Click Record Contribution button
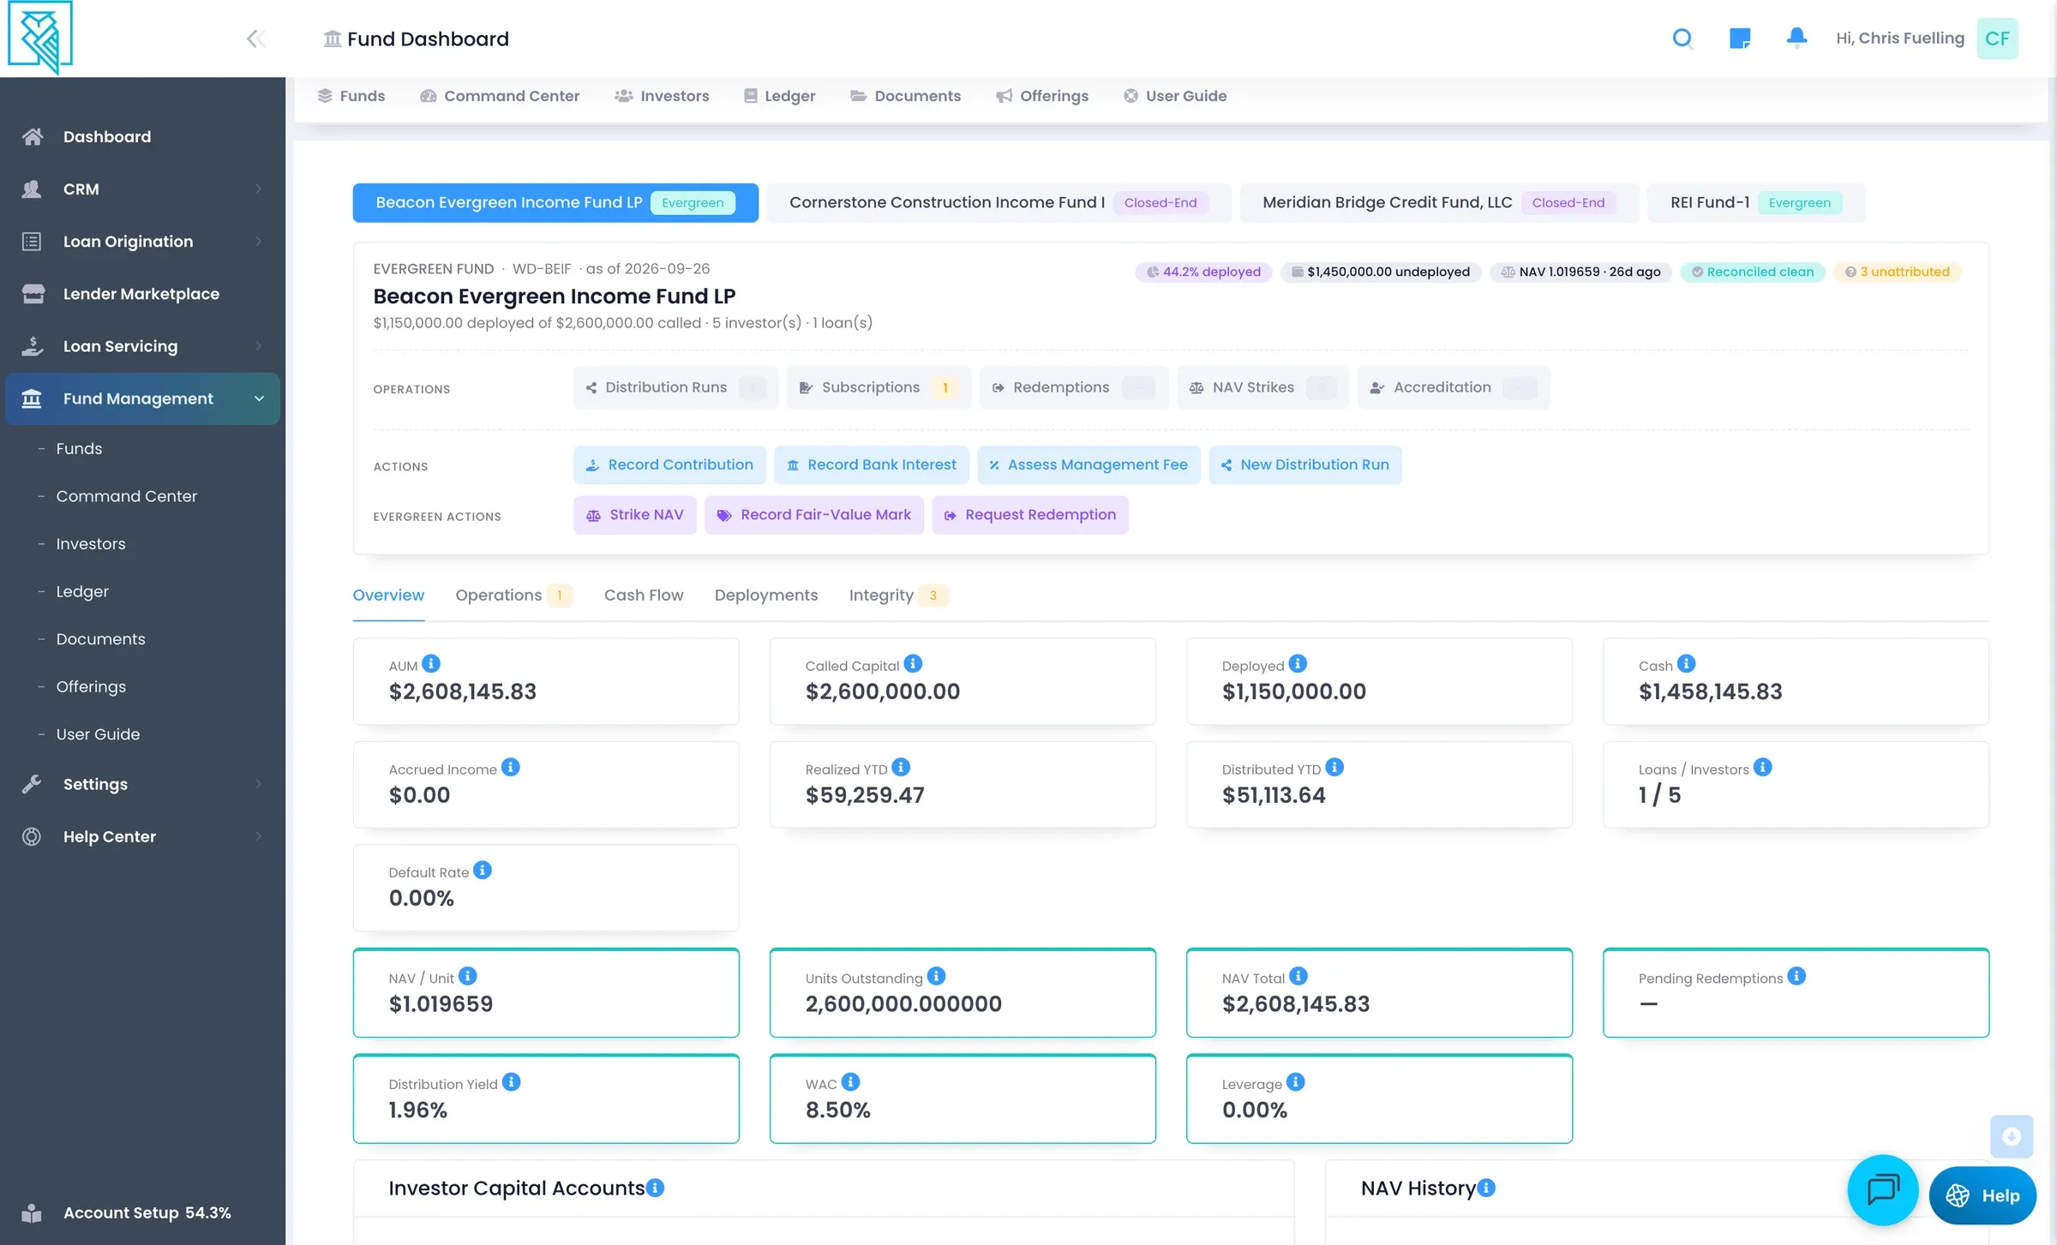The height and width of the screenshot is (1245, 2057). coord(669,465)
